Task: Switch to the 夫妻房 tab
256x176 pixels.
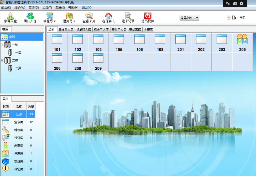Action: (x=148, y=30)
